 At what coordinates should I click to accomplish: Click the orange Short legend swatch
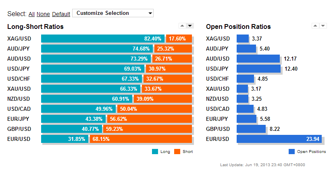tap(177, 152)
